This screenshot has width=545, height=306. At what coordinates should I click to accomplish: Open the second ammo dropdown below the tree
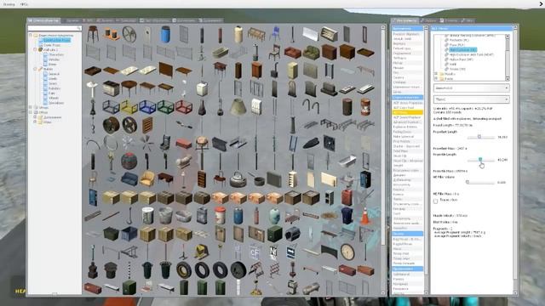(x=471, y=99)
